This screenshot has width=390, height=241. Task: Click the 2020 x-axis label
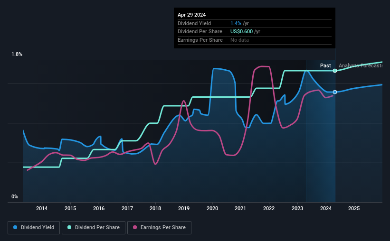tap(212, 208)
